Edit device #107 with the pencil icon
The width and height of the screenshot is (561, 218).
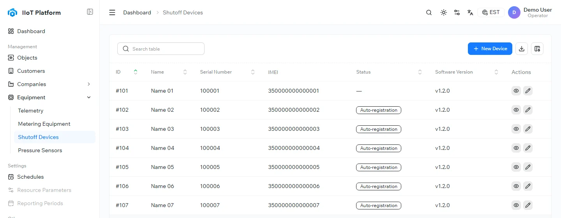[528, 205]
